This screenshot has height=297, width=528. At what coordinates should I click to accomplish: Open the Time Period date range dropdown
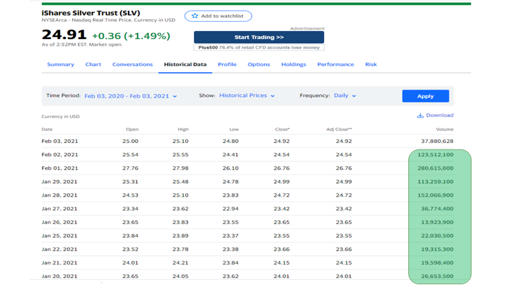pos(130,96)
